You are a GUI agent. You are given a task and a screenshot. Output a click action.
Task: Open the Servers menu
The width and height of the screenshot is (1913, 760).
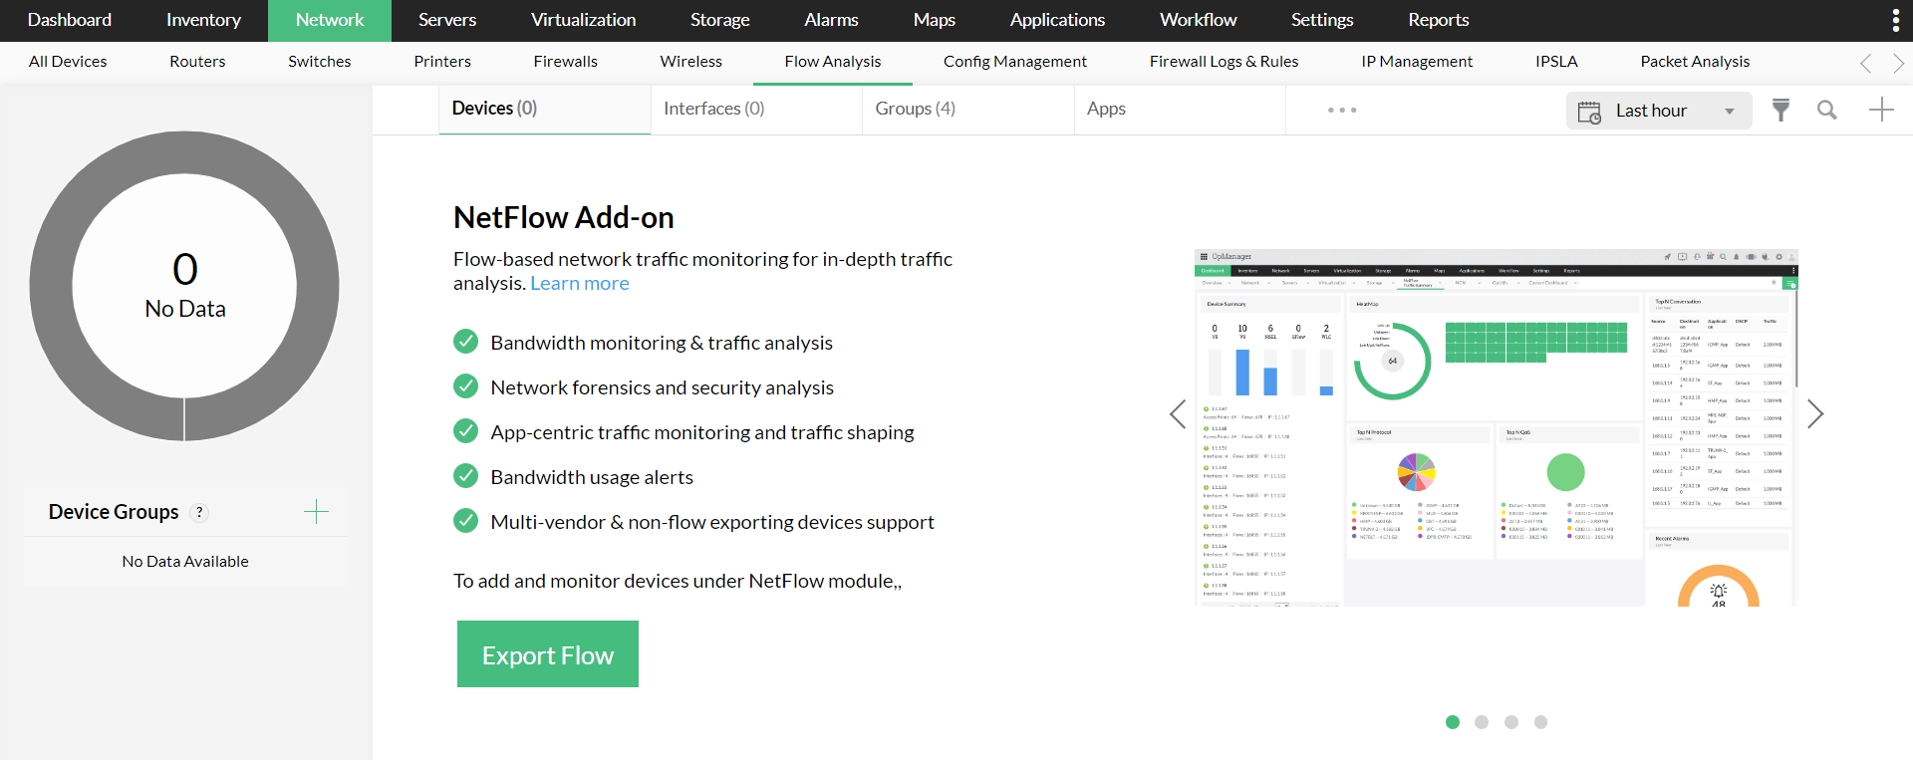[447, 20]
